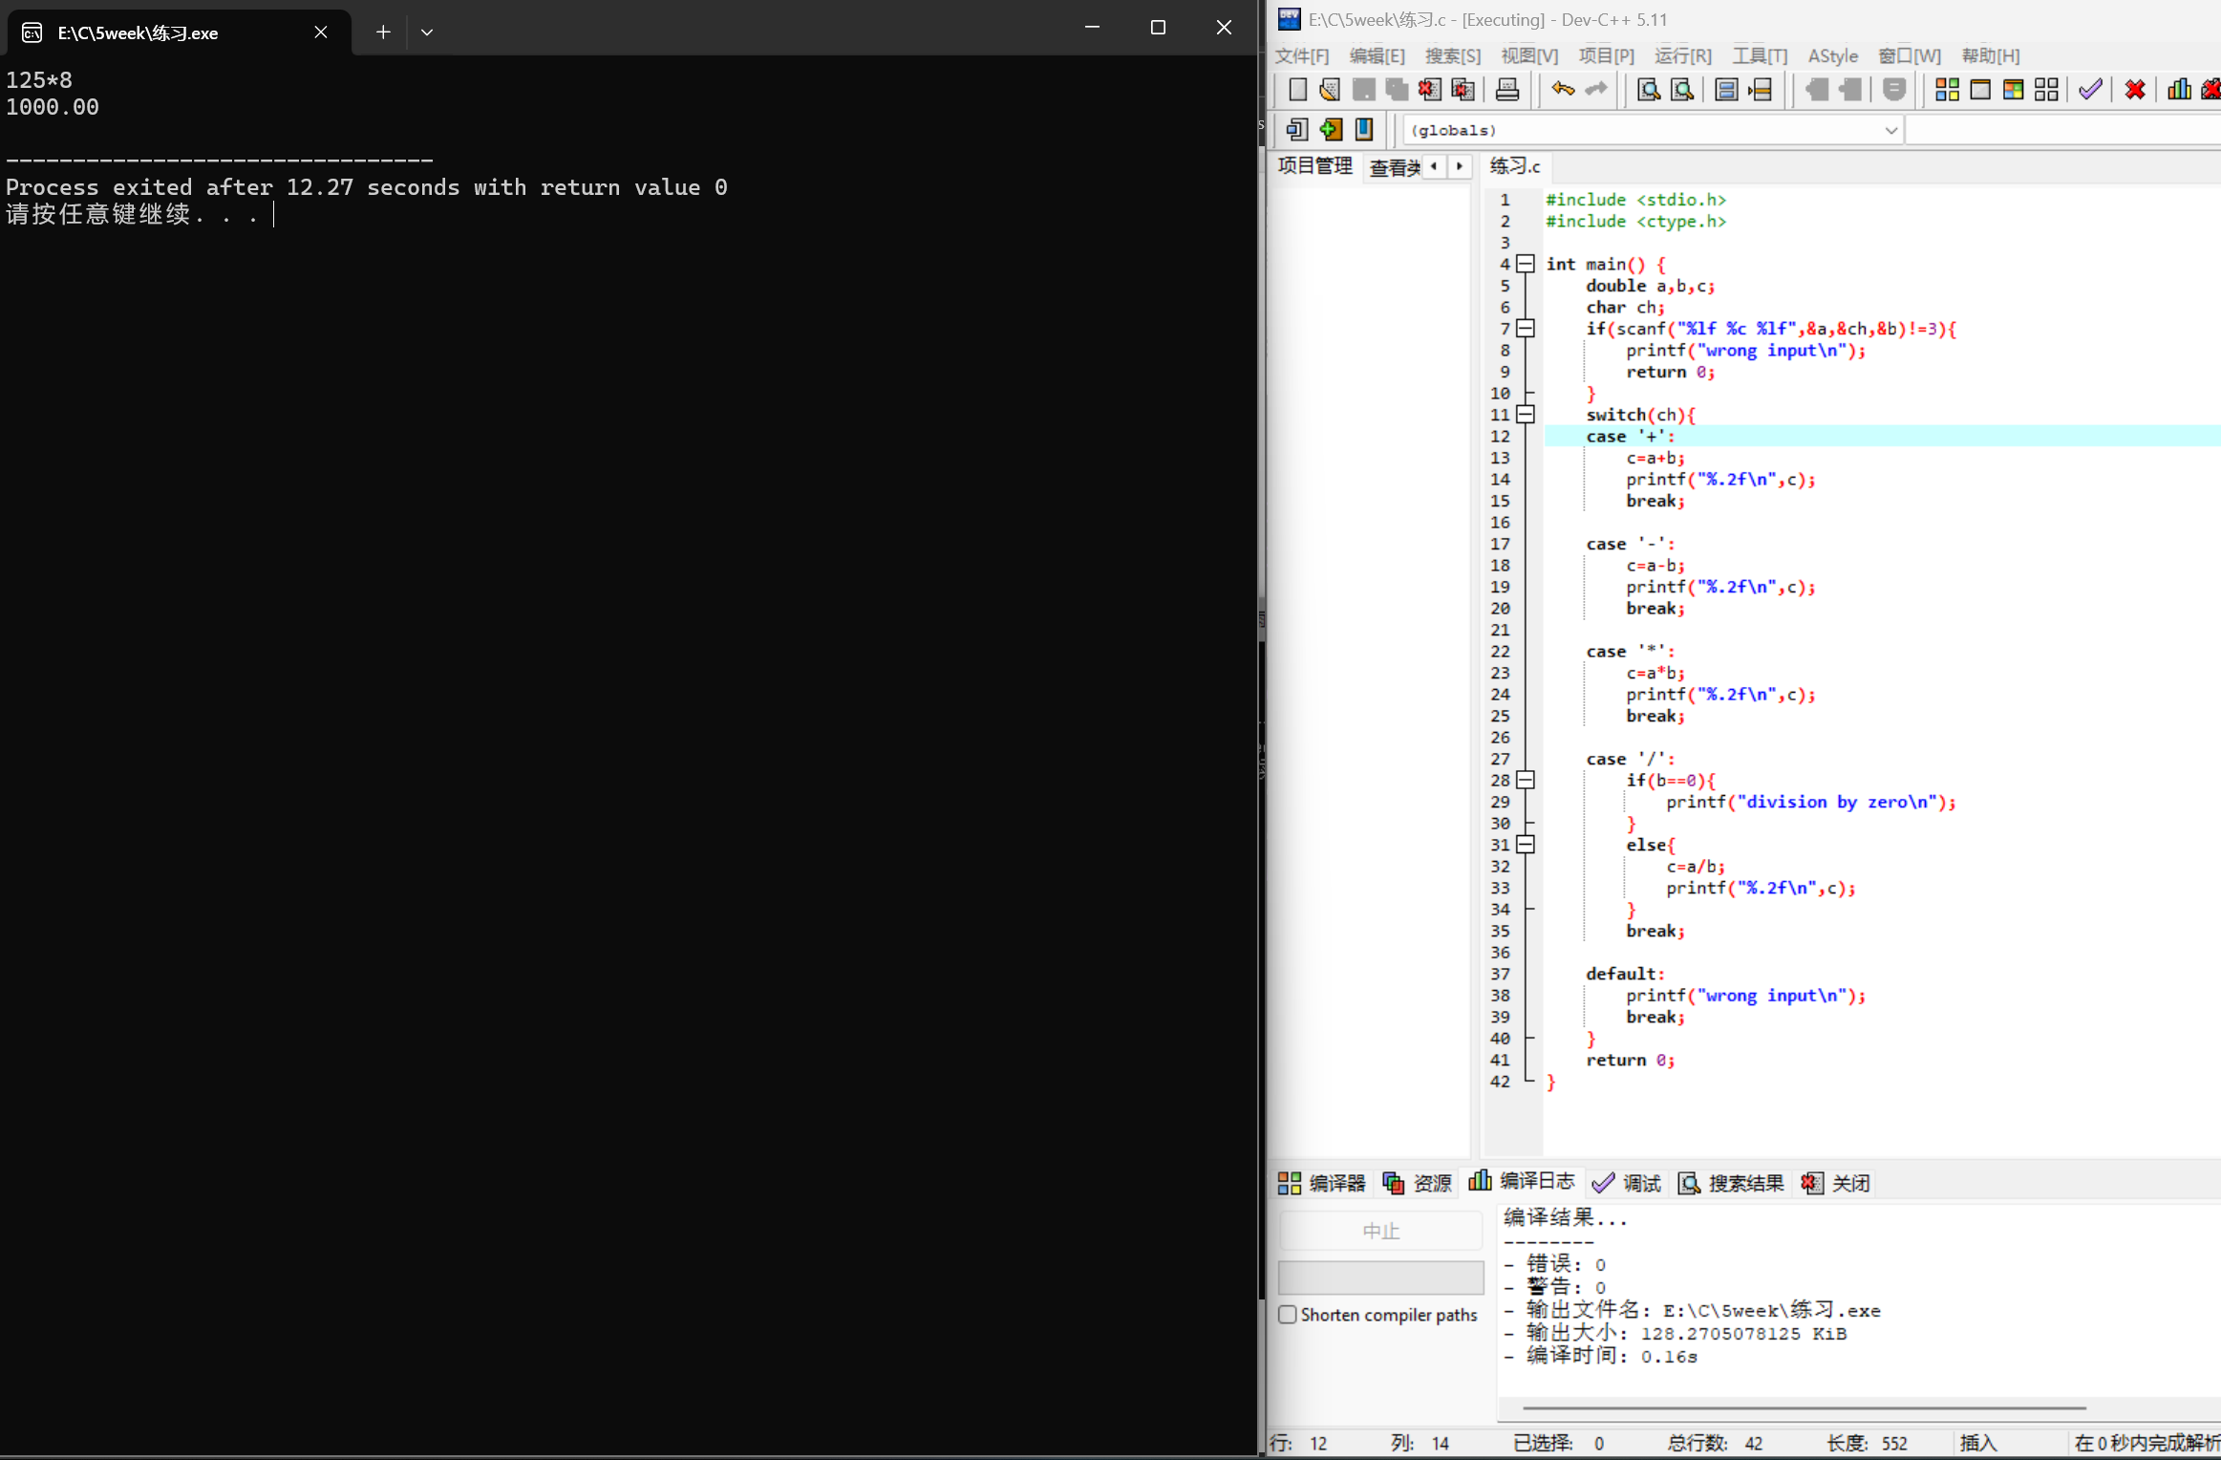Collapse the switch block fold at line 11
Image resolution: width=2221 pixels, height=1460 pixels.
1526,415
